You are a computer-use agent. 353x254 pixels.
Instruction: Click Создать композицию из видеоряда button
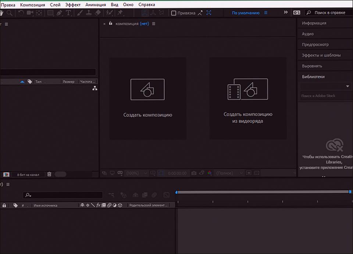[248, 98]
